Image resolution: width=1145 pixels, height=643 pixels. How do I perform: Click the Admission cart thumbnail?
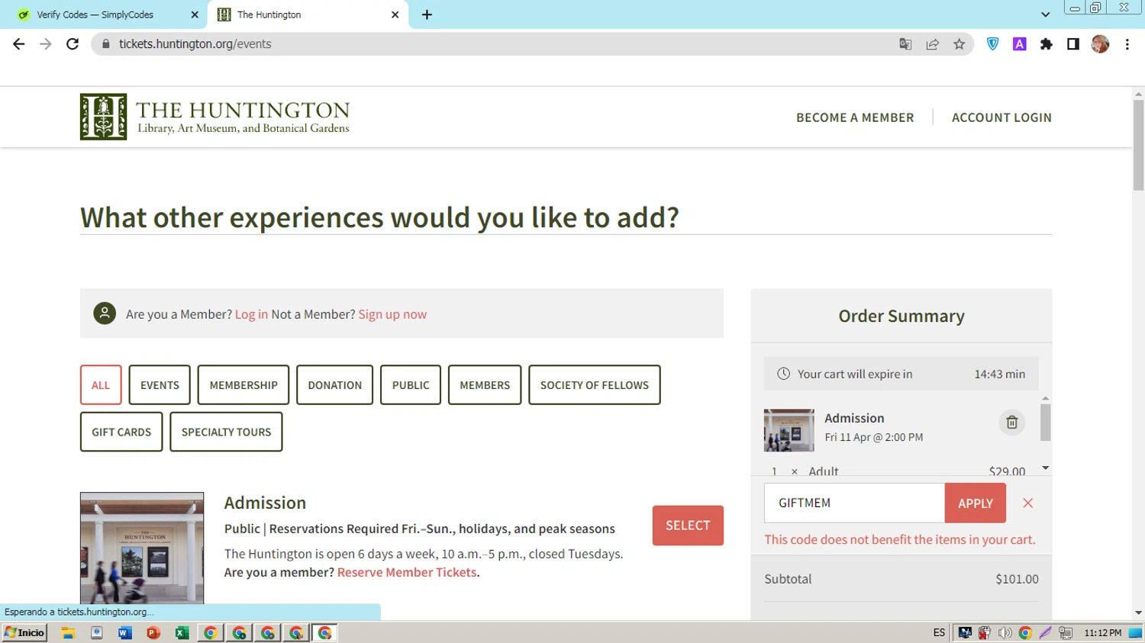click(x=789, y=430)
